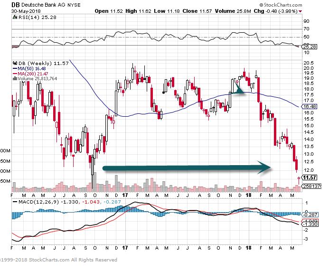Click the 'RSI(14) 25.28' label
The image size is (329, 270).
[x=38, y=18]
